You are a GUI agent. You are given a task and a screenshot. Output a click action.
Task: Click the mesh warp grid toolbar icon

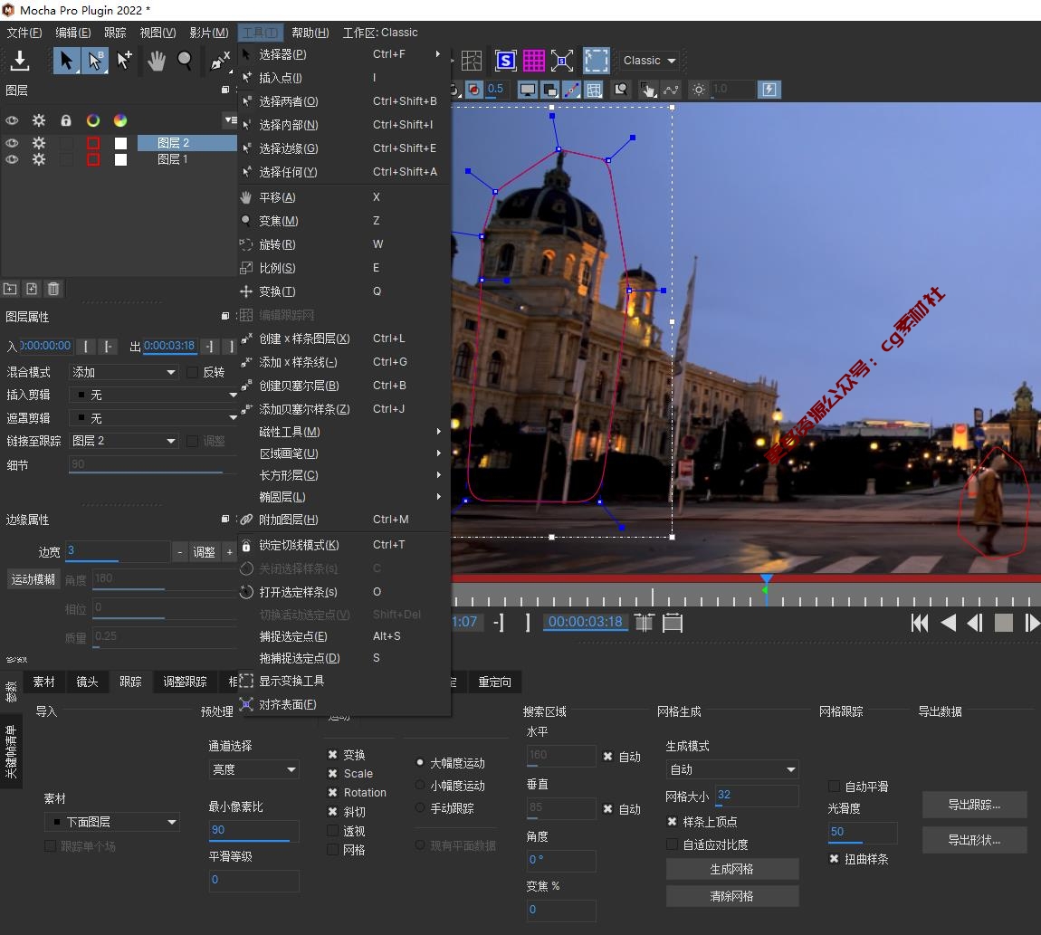pos(472,61)
